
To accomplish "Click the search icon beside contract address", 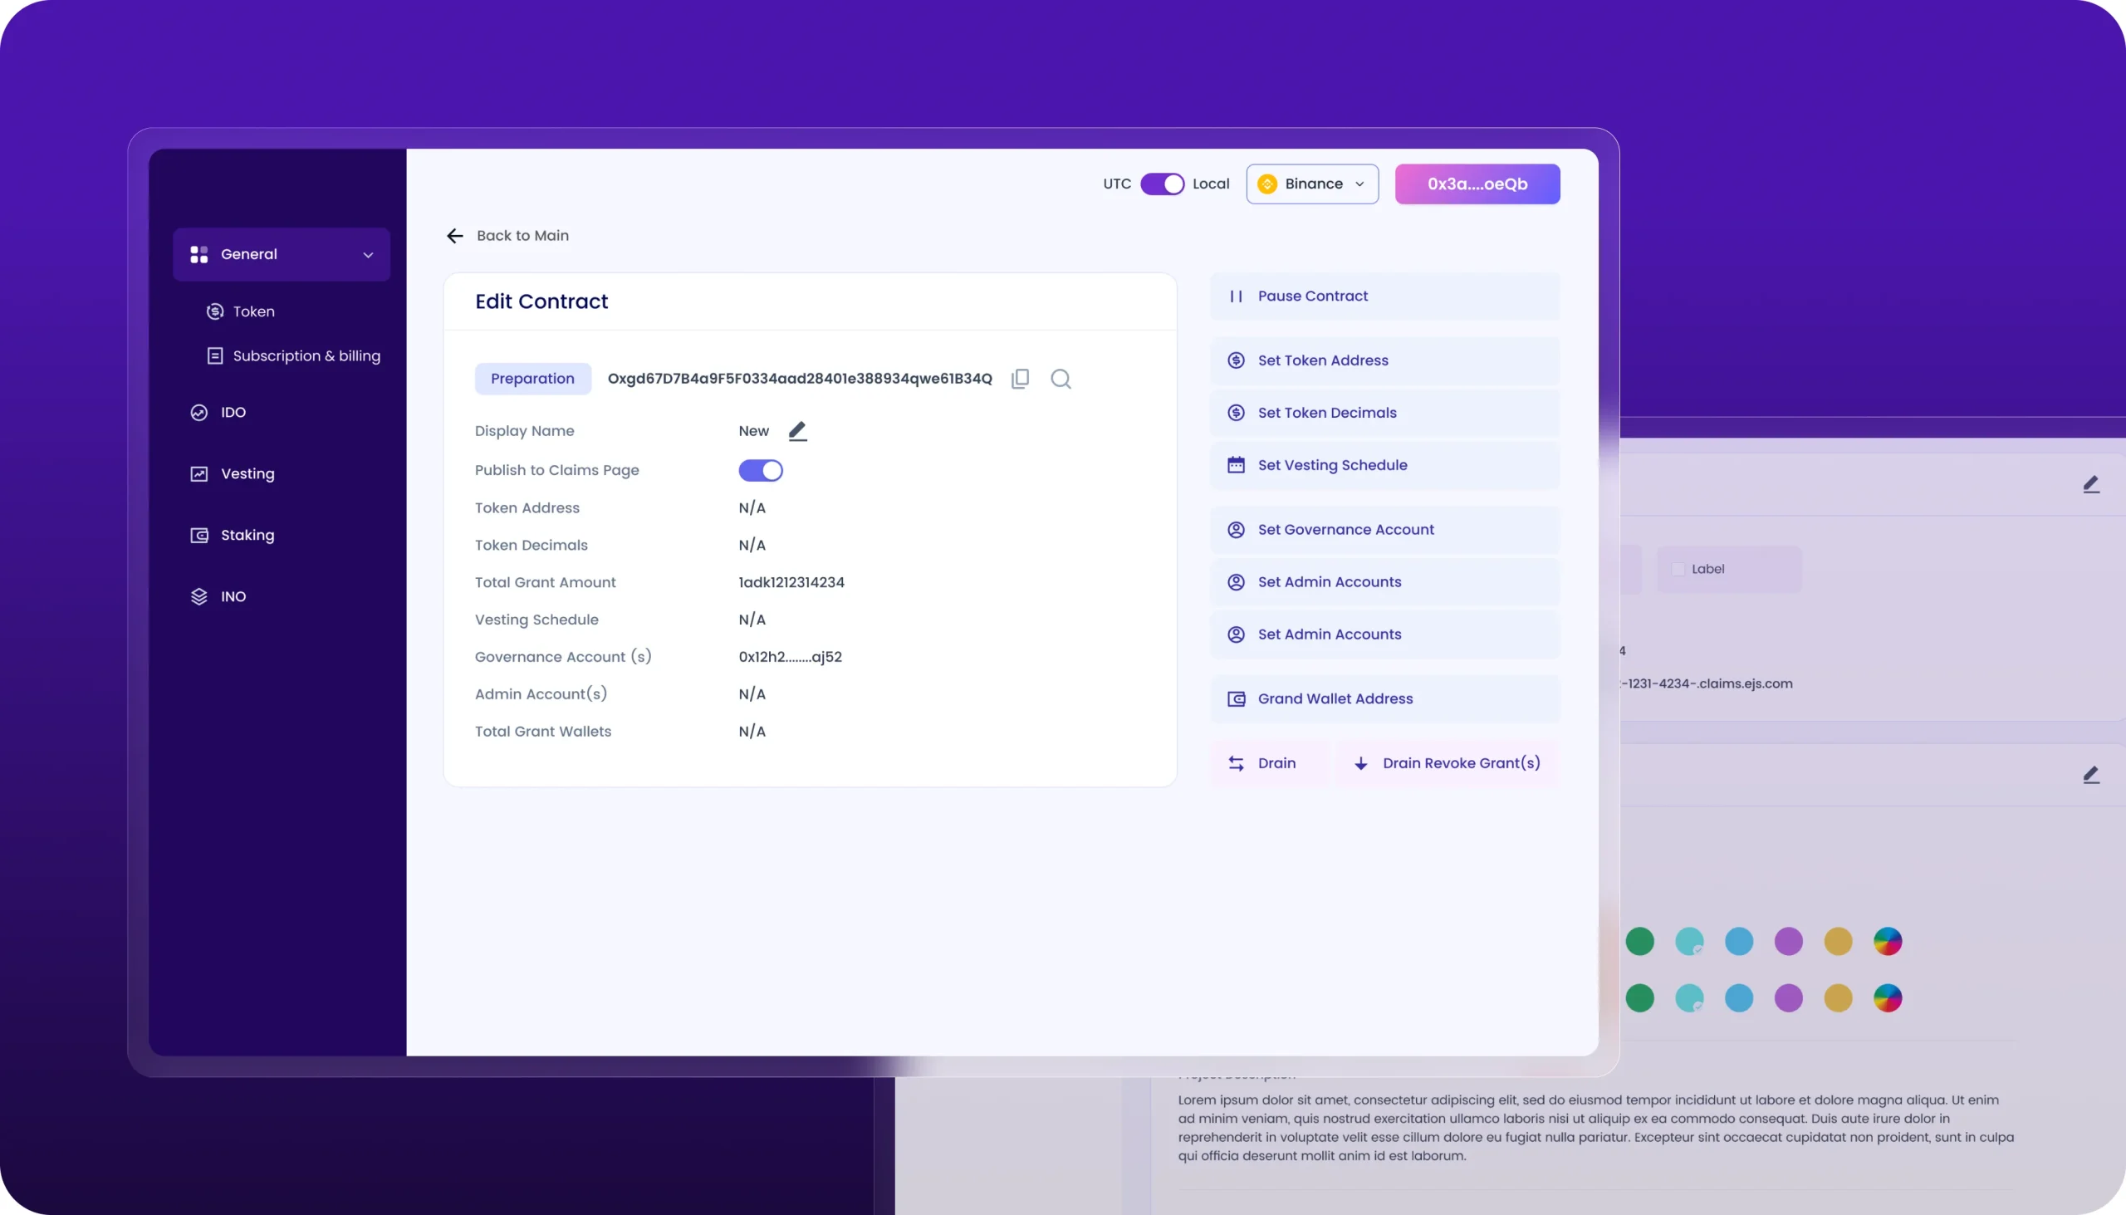I will (x=1061, y=379).
